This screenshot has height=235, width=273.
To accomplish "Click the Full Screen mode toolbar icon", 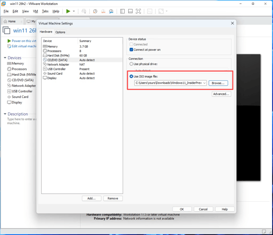I will point(138,11).
